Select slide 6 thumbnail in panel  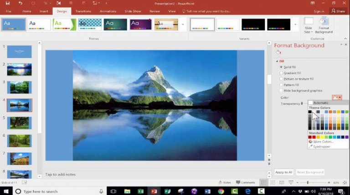coord(20,141)
